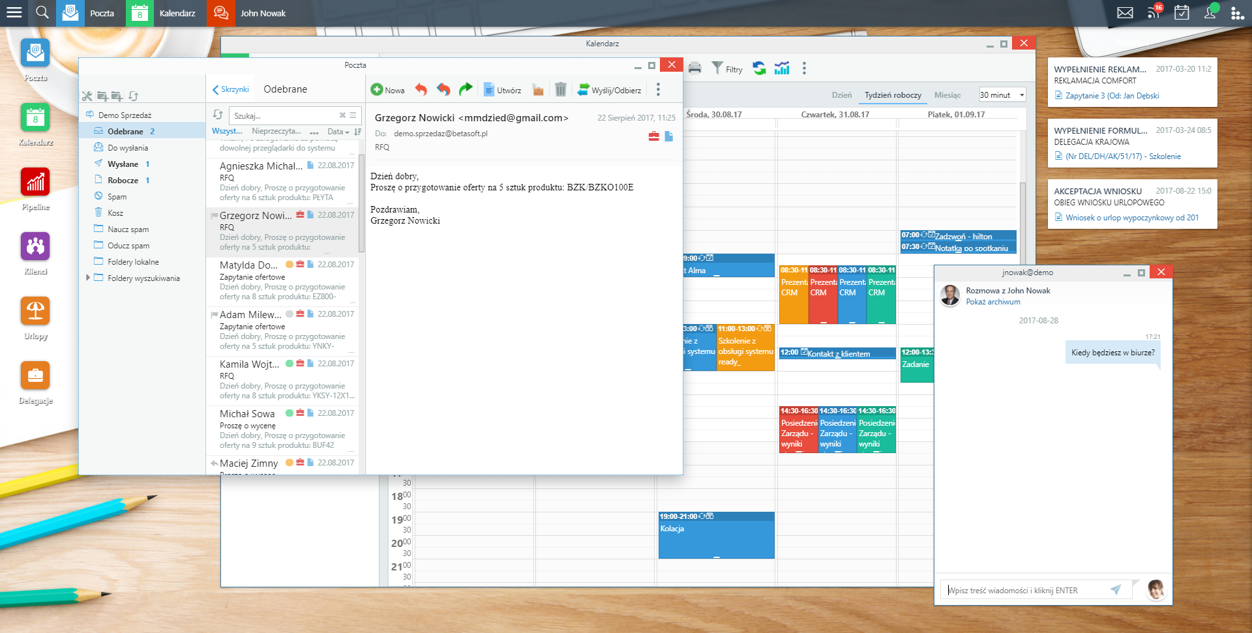This screenshot has width=1252, height=633.
Task: Delete the message with the trash icon
Action: [x=561, y=89]
